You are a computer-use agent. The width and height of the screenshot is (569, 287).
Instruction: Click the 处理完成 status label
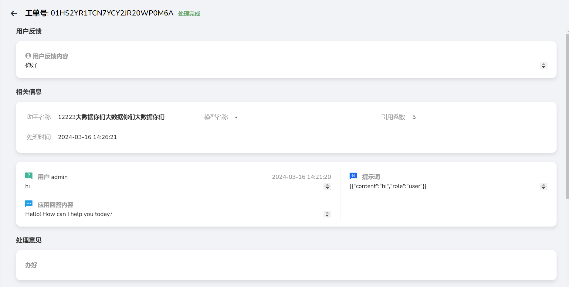(188, 14)
